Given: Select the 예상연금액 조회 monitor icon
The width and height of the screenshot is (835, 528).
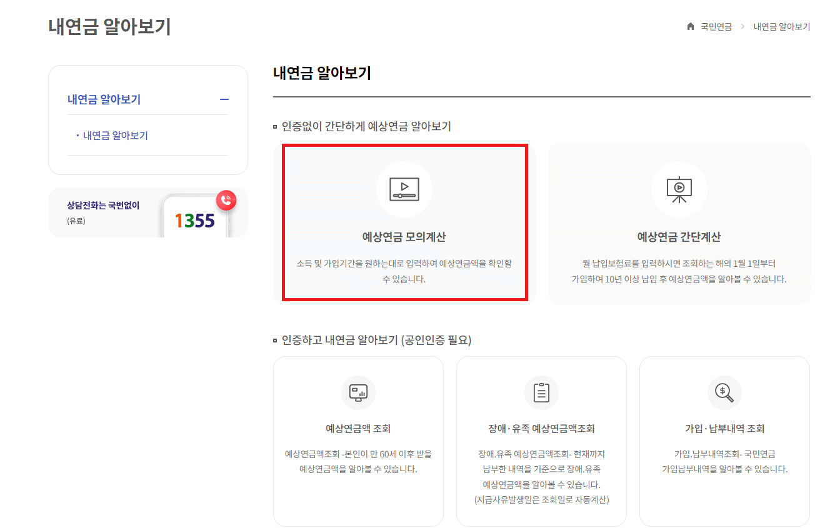Looking at the screenshot, I should pos(357,393).
